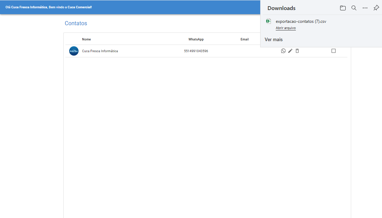This screenshot has height=218, width=382.
Task: Open the Downloads folder icon
Action: (x=343, y=8)
